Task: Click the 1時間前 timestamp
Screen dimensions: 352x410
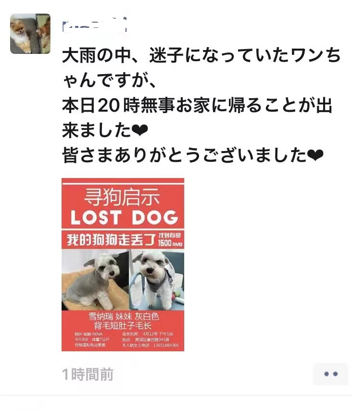Action: point(88,374)
